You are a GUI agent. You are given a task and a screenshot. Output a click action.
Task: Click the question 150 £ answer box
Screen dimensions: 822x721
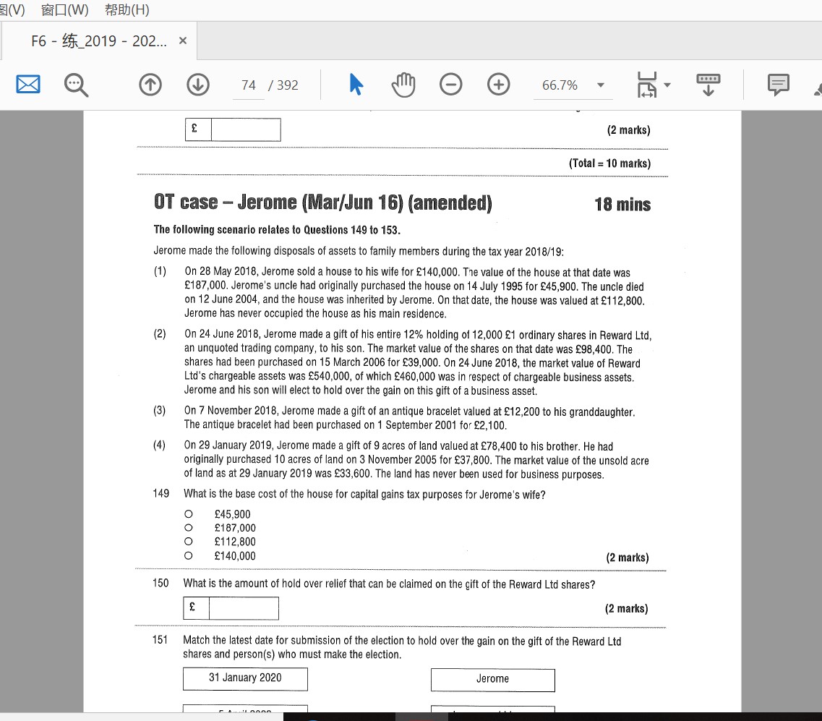coord(231,608)
